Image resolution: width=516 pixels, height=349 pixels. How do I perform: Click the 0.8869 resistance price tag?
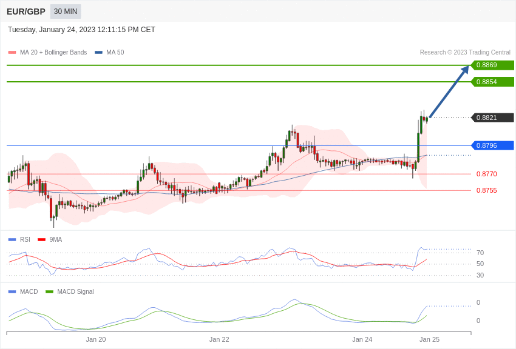[492, 65]
